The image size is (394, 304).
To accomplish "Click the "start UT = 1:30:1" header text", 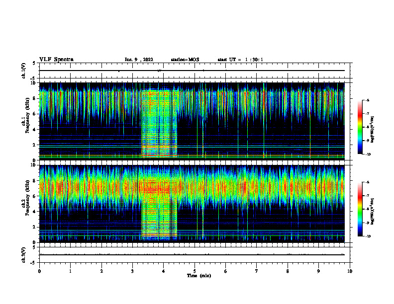I will 240,60.
